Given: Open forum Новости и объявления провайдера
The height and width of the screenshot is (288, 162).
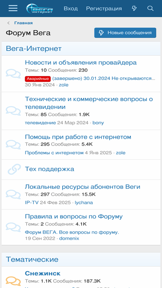Looking at the screenshot, I should point(81,63).
